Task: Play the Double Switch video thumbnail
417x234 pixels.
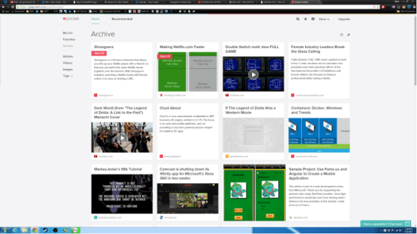Action: 253,74
